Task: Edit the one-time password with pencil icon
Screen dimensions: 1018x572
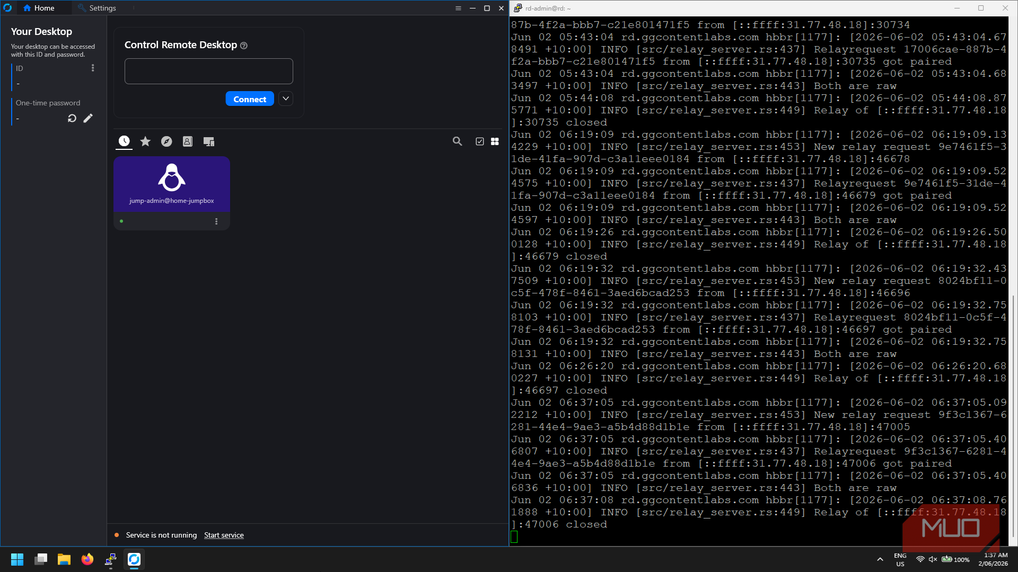Action: (x=88, y=118)
